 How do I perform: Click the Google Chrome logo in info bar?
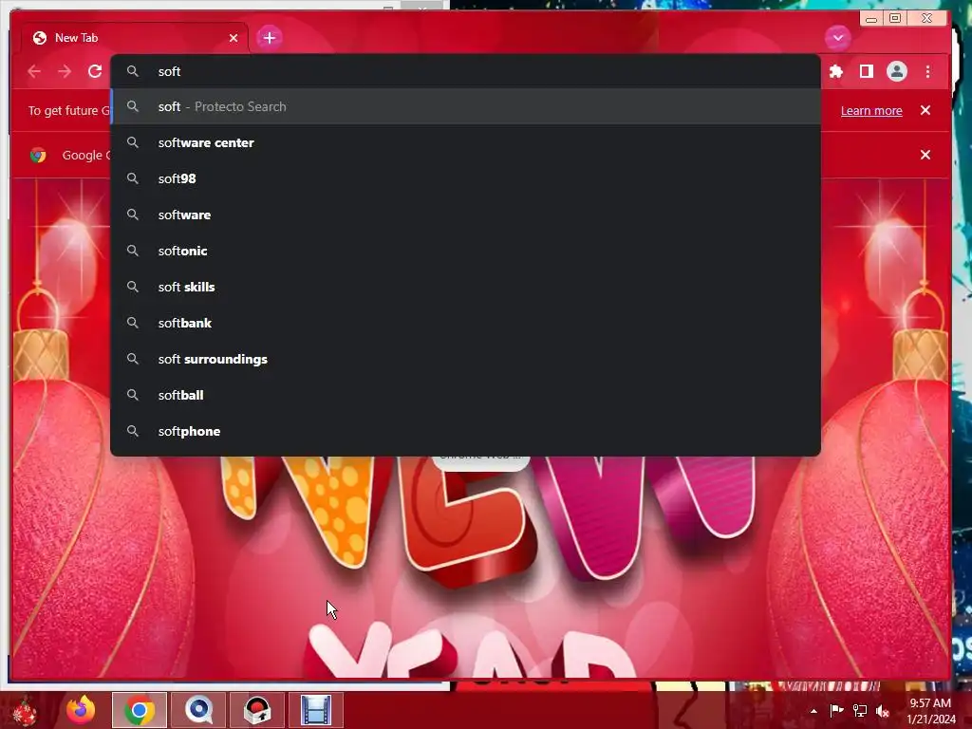point(38,155)
